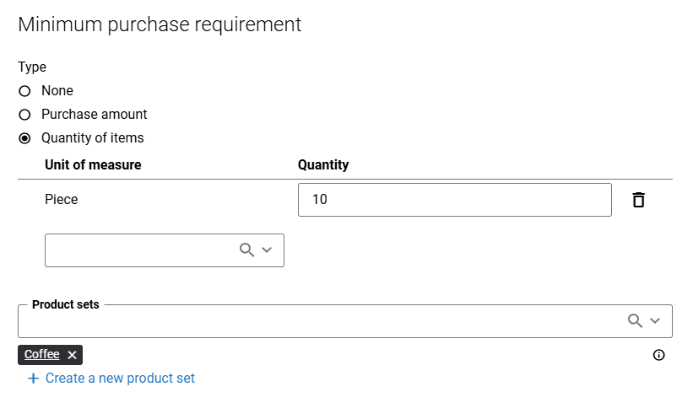The width and height of the screenshot is (693, 403).
Task: Expand the unit of measure dropdown chevron
Action: 267,250
